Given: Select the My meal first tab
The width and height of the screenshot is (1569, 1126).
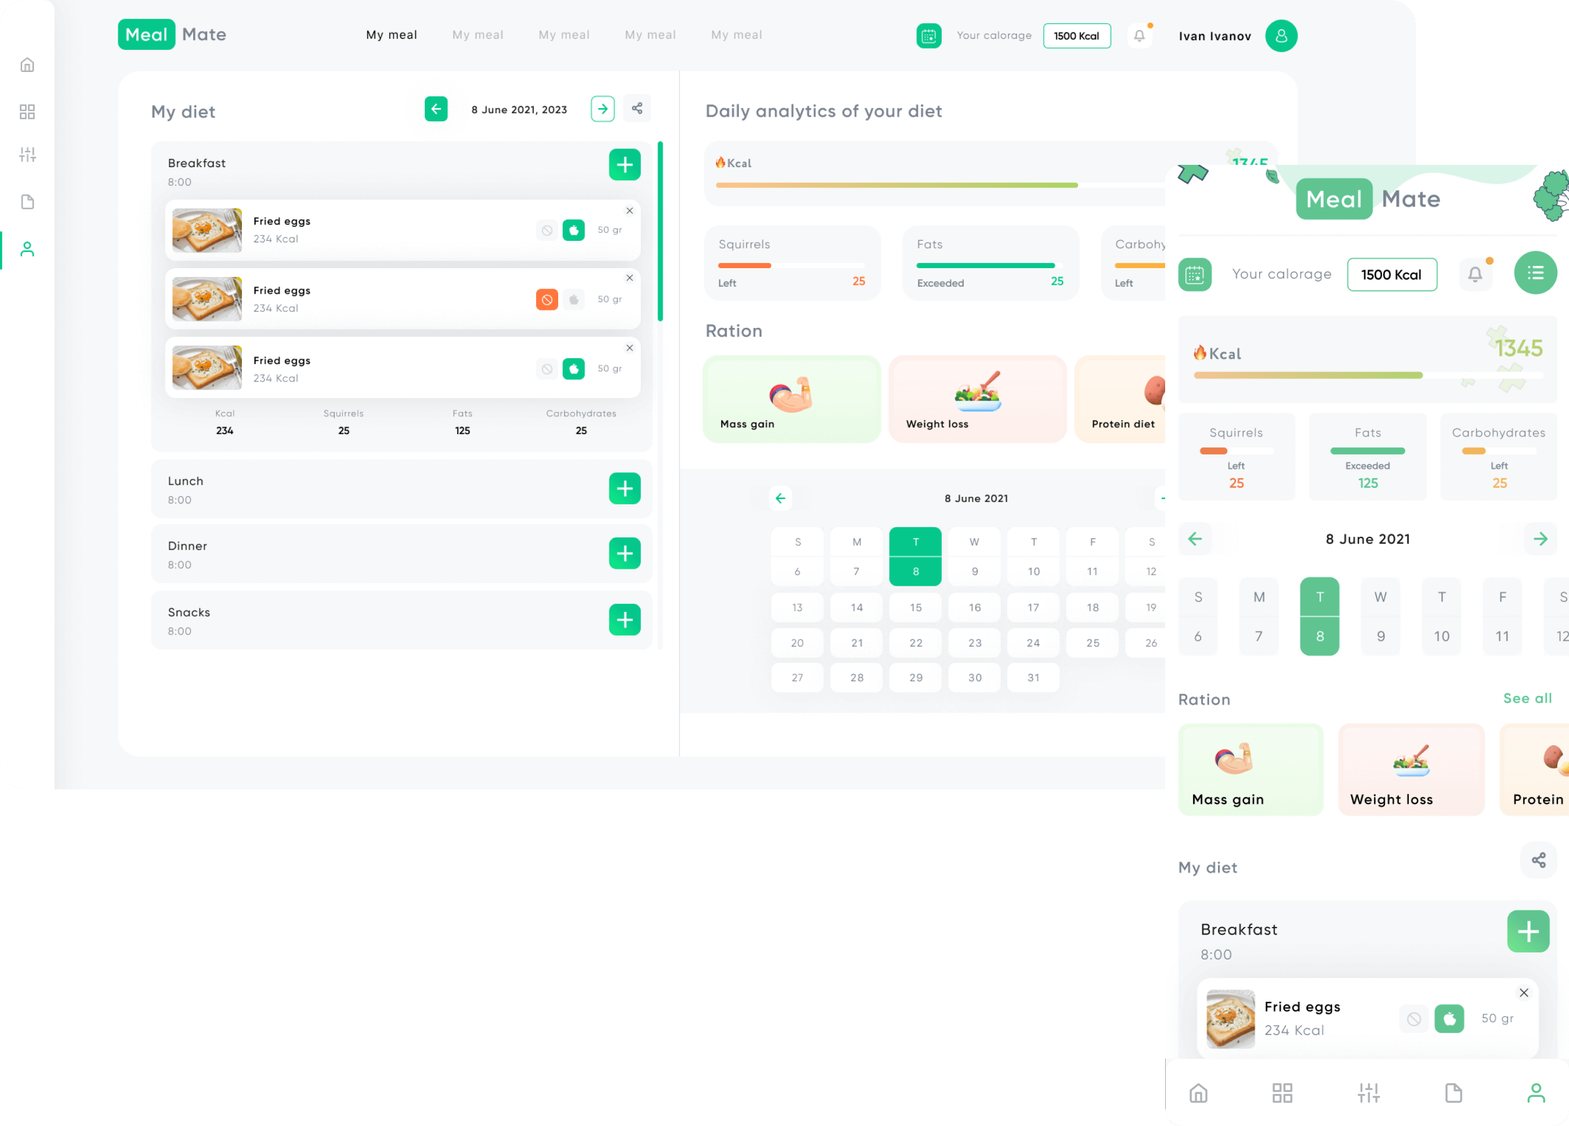Looking at the screenshot, I should pos(391,34).
